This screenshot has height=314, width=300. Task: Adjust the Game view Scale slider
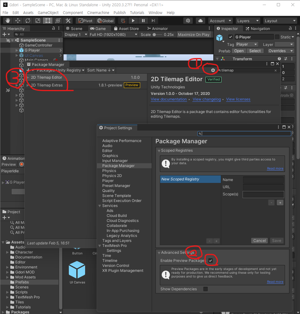(x=158, y=34)
